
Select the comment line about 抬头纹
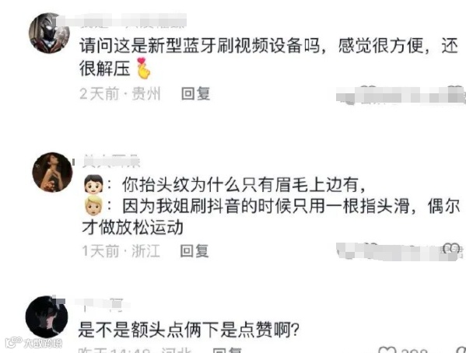[x=244, y=185]
